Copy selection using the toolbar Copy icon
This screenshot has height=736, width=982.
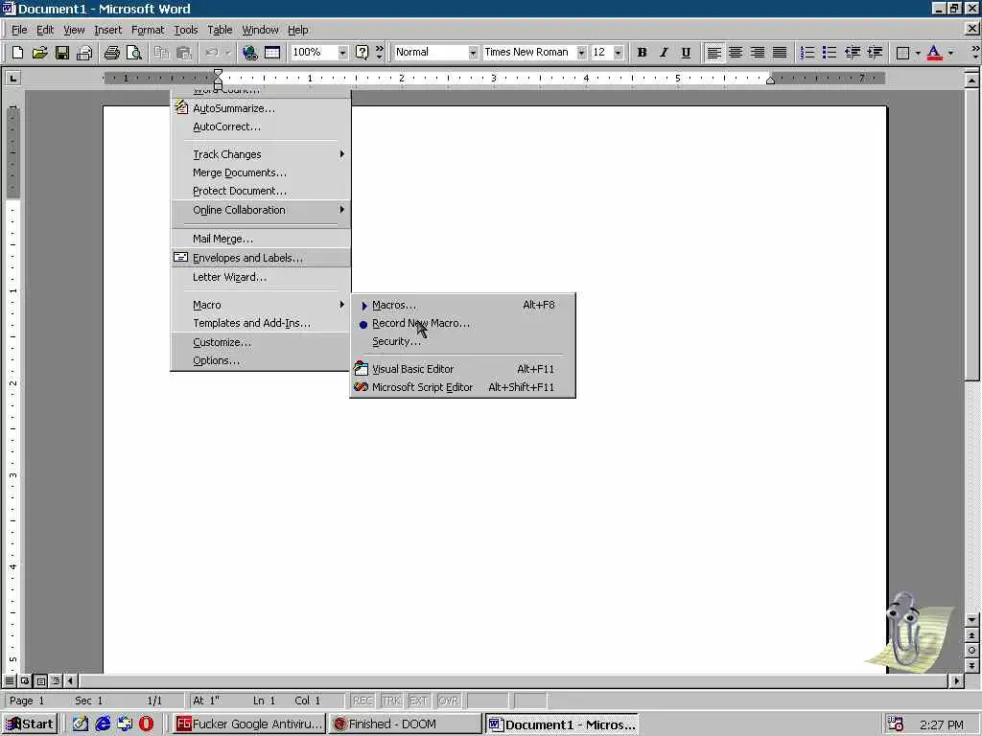click(161, 53)
